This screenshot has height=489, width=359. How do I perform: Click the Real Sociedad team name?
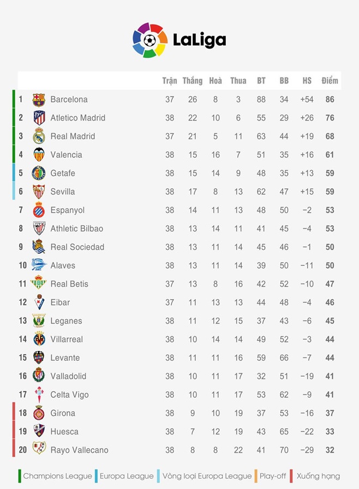[77, 247]
